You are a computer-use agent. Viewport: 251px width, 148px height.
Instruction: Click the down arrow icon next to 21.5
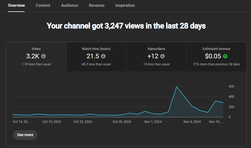[x=103, y=56]
